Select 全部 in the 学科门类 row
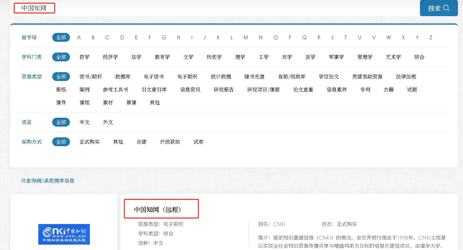The height and width of the screenshot is (250, 463). (61, 57)
